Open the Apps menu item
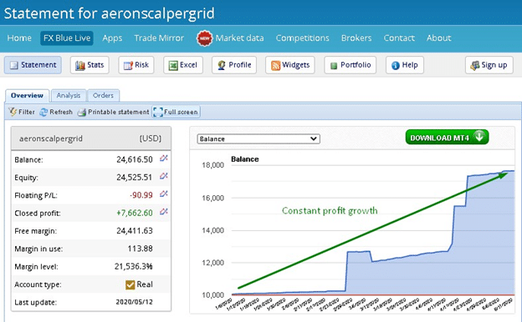522x322 pixels. point(112,38)
